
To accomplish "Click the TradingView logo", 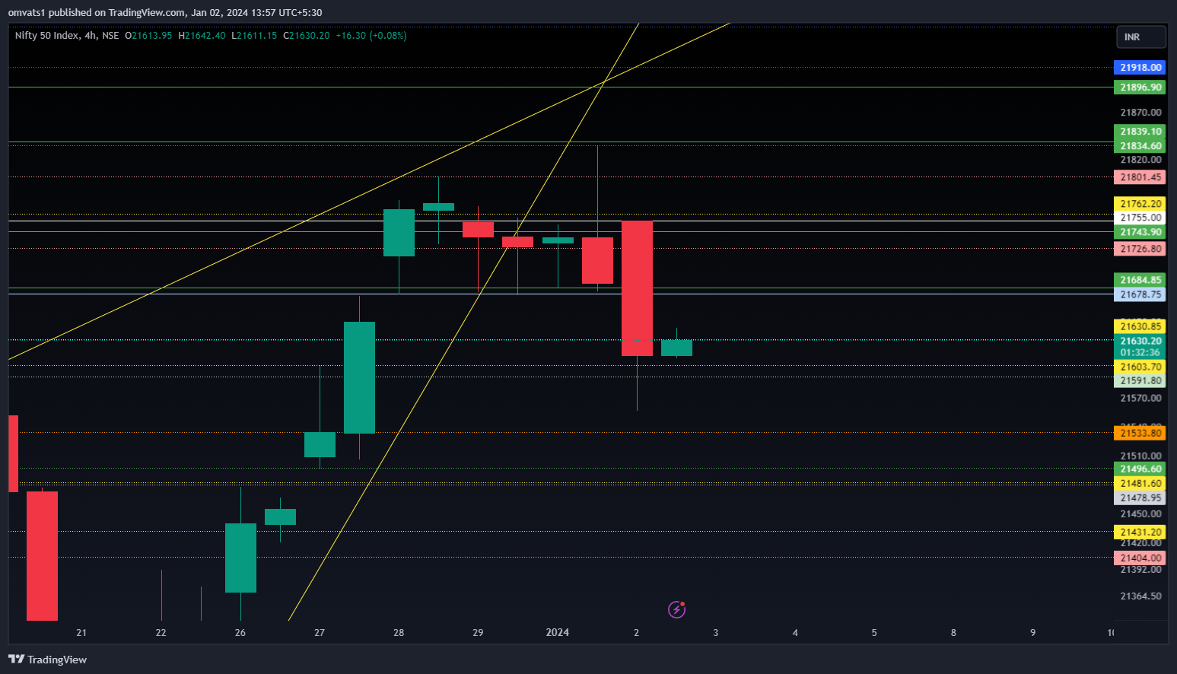I will [47, 660].
